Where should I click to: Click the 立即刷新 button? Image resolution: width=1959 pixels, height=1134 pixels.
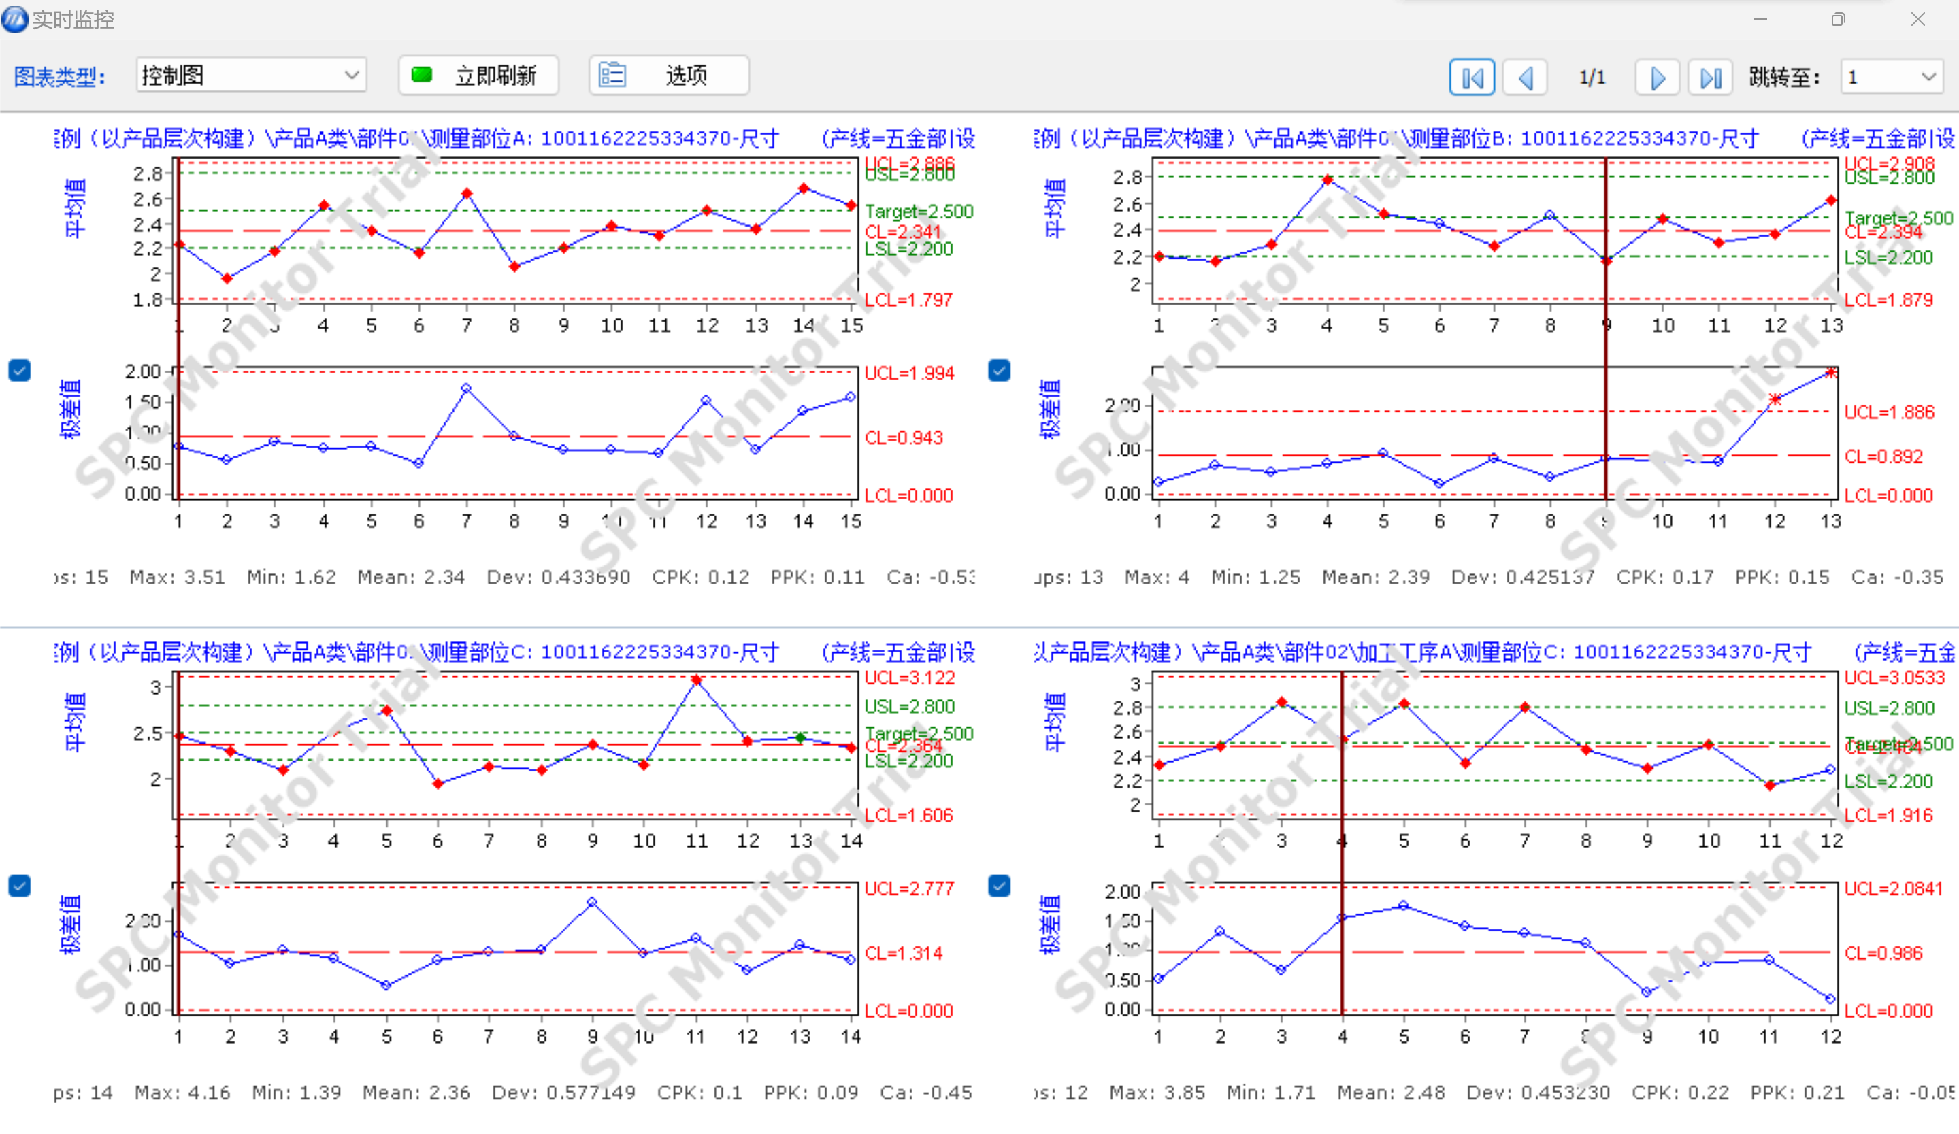pos(495,76)
